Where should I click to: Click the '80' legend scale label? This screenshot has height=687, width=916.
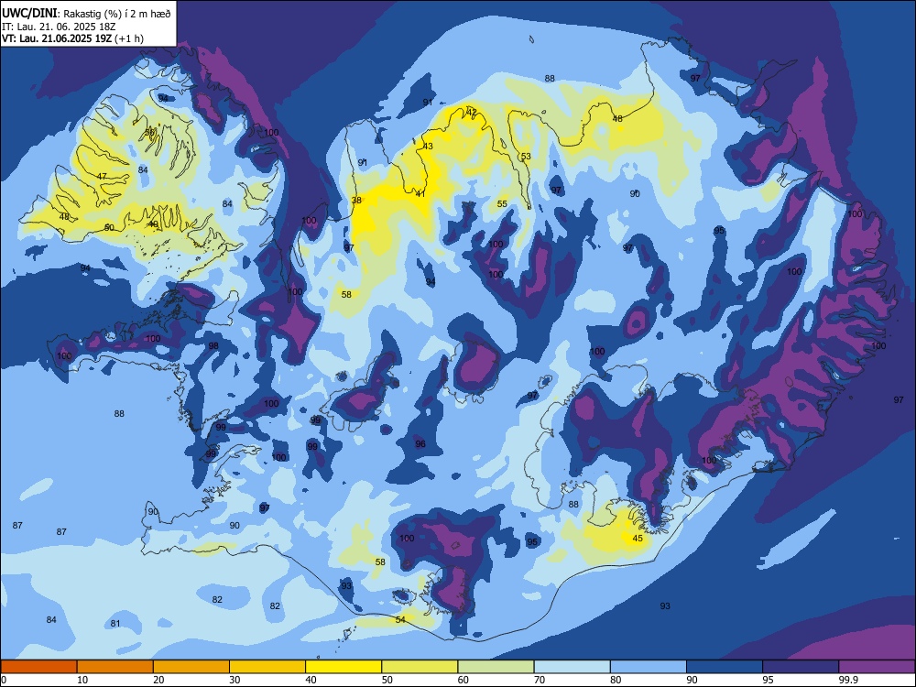click(616, 680)
